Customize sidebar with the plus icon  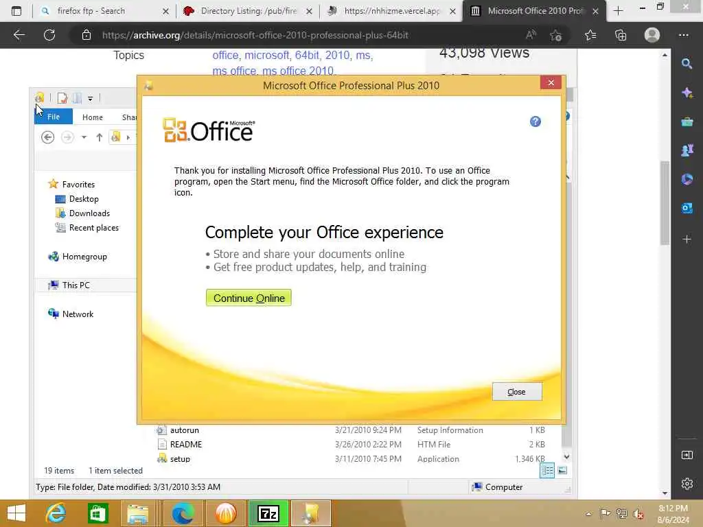pos(687,239)
